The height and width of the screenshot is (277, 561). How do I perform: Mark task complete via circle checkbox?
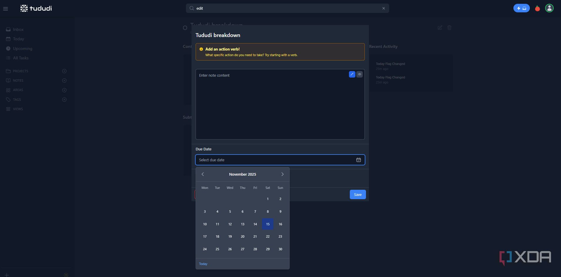185,28
